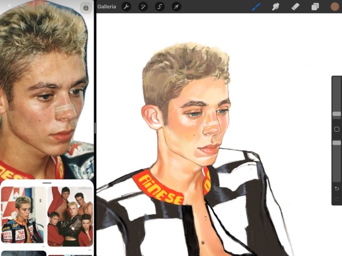Image resolution: width=342 pixels, height=256 pixels.
Task: Open the group photo of five men thumbnail
Action: pyautogui.click(x=70, y=217)
